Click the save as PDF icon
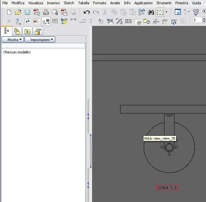206x202 pixels. coord(37,12)
